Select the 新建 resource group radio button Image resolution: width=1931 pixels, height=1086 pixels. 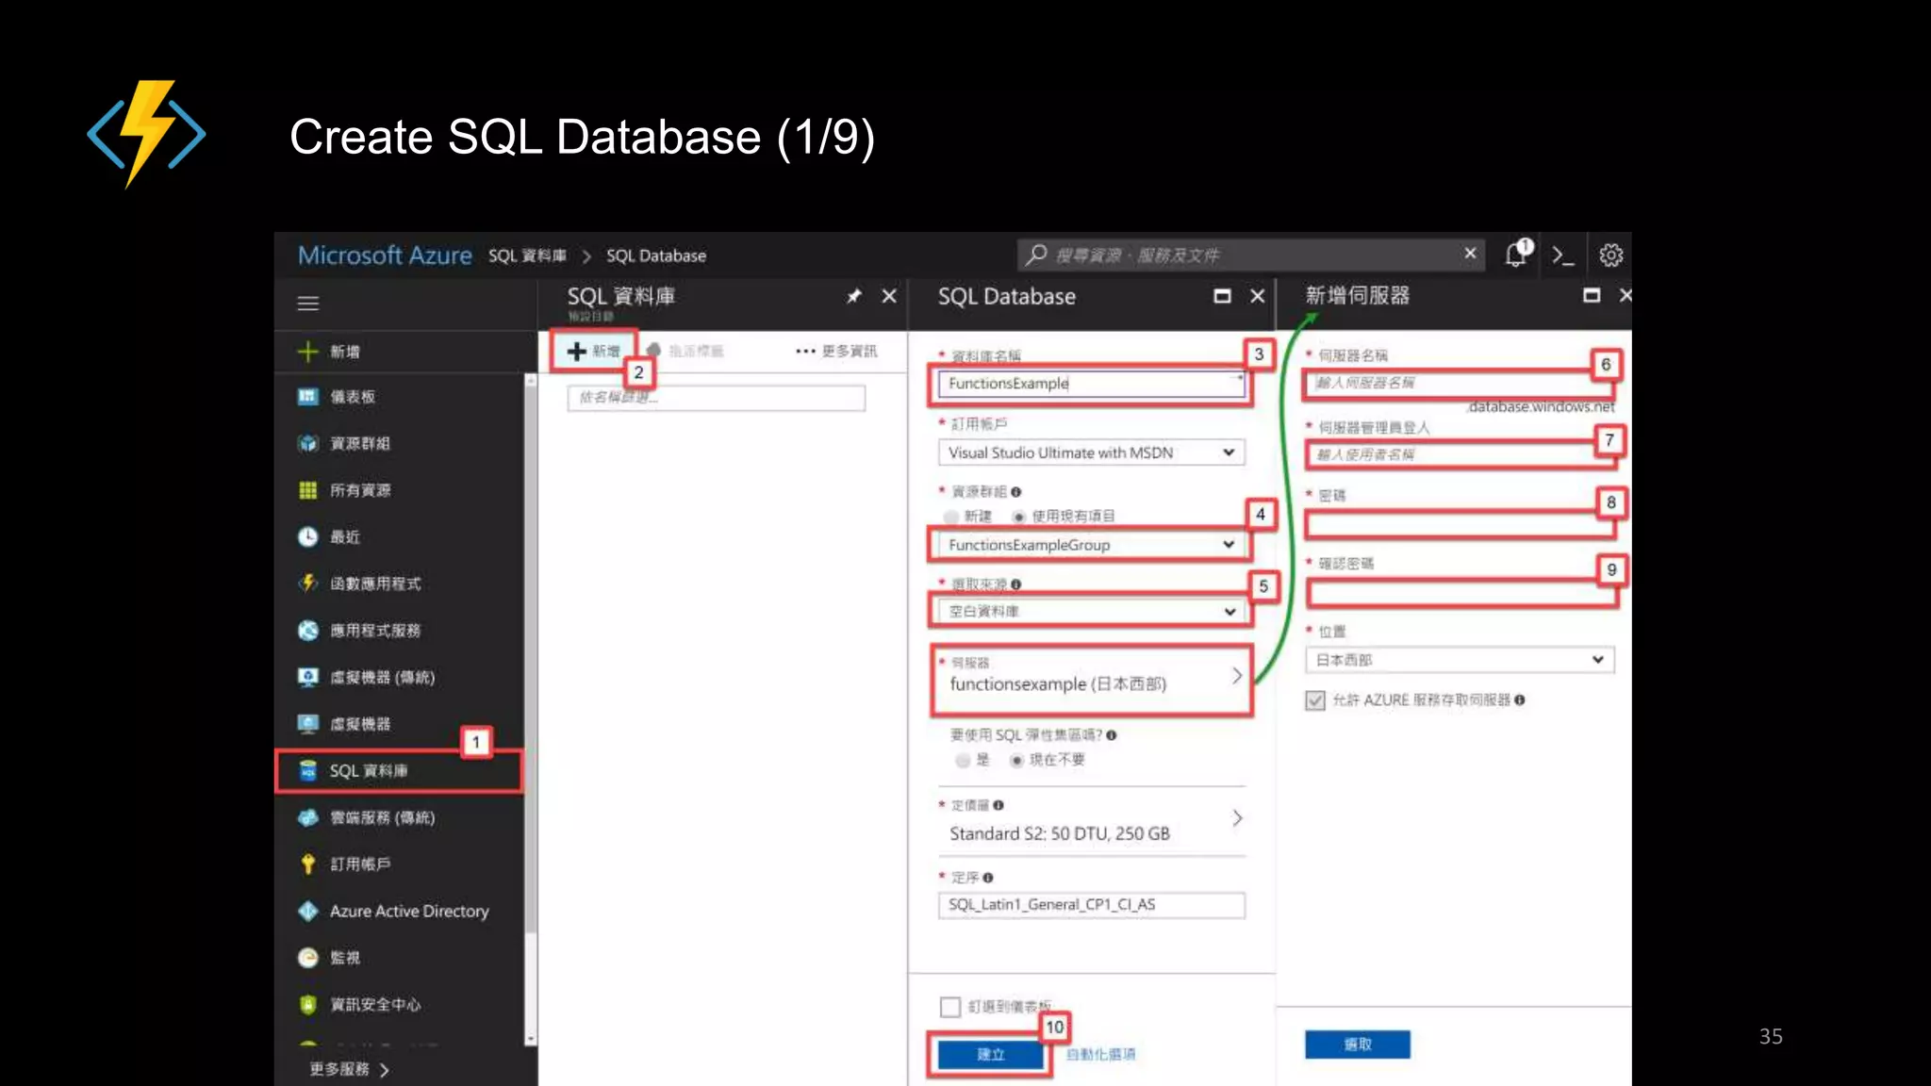(950, 517)
